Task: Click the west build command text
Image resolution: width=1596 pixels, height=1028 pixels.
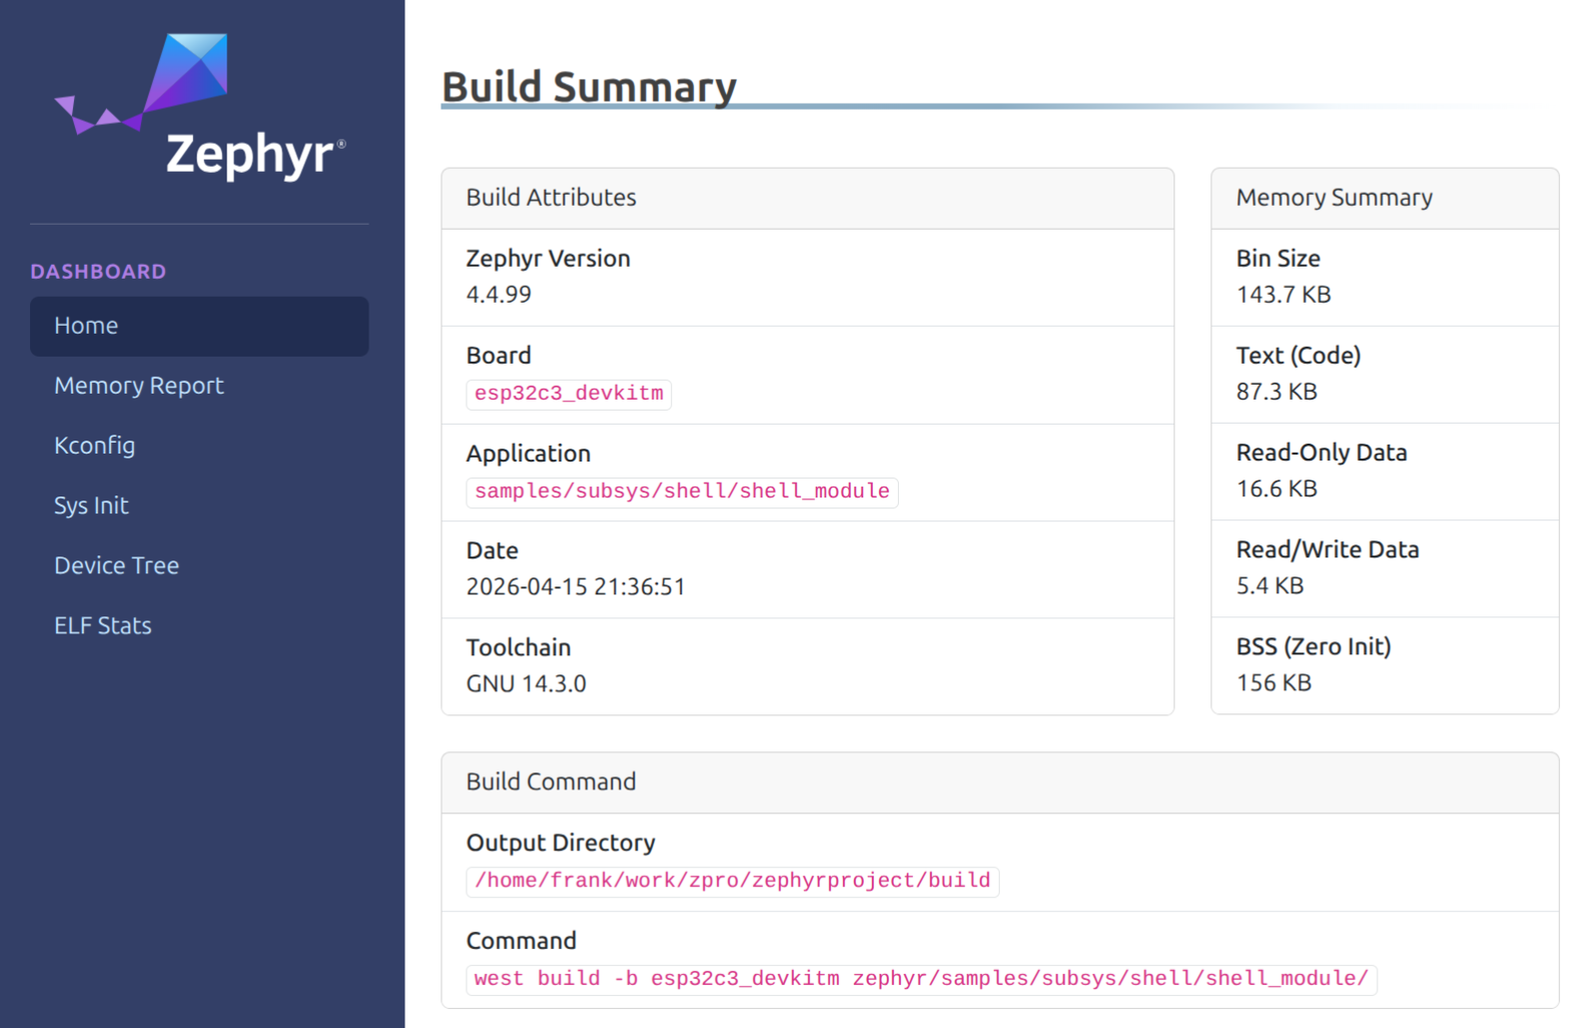Action: click(x=920, y=979)
